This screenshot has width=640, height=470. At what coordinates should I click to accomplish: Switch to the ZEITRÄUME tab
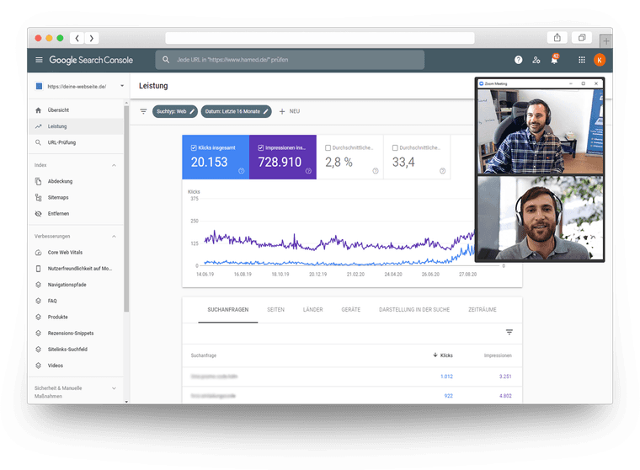(x=482, y=309)
